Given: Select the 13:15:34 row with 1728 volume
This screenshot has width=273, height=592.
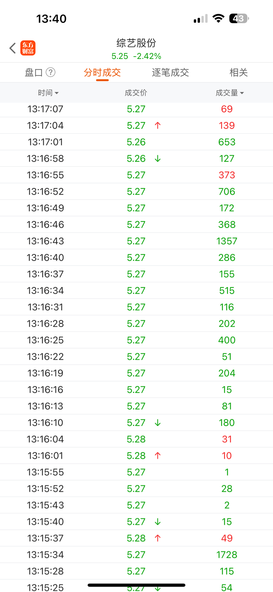Looking at the screenshot, I should pos(136,555).
